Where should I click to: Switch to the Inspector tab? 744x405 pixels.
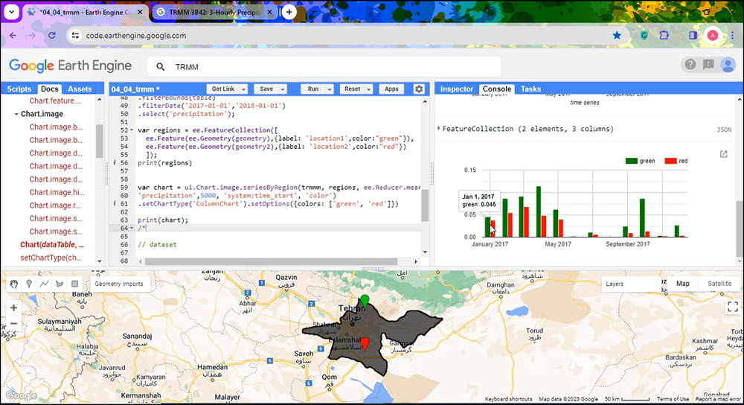point(457,89)
